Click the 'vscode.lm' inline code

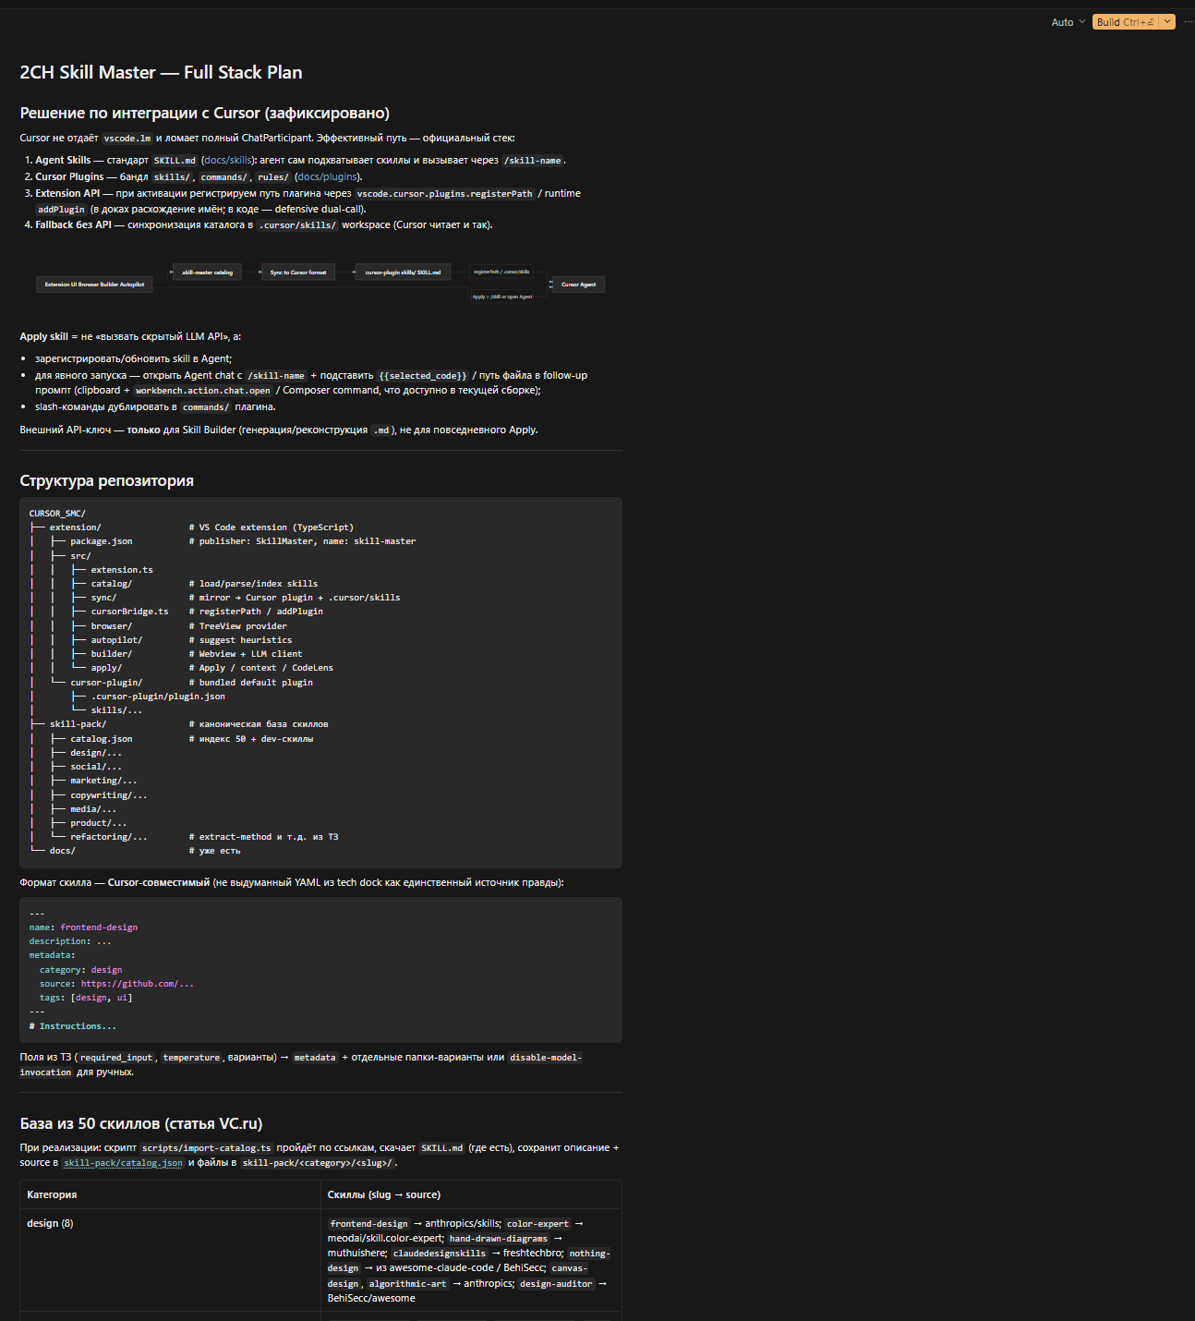[x=127, y=139]
